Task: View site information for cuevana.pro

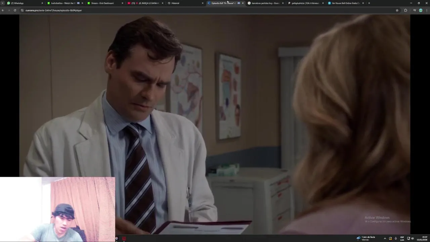Action: (22, 10)
